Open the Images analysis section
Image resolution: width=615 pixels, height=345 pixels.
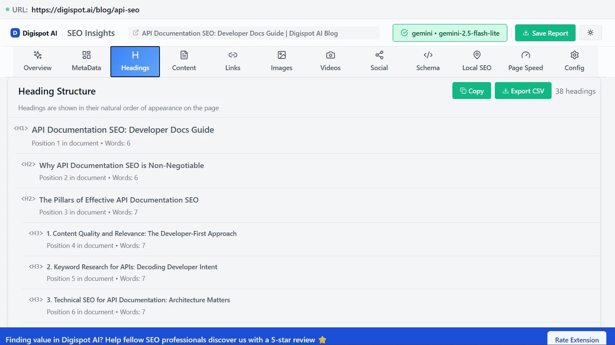tap(281, 61)
